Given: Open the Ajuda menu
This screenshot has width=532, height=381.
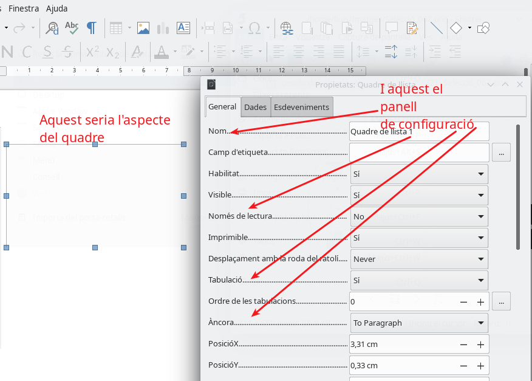Looking at the screenshot, I should click(x=57, y=9).
